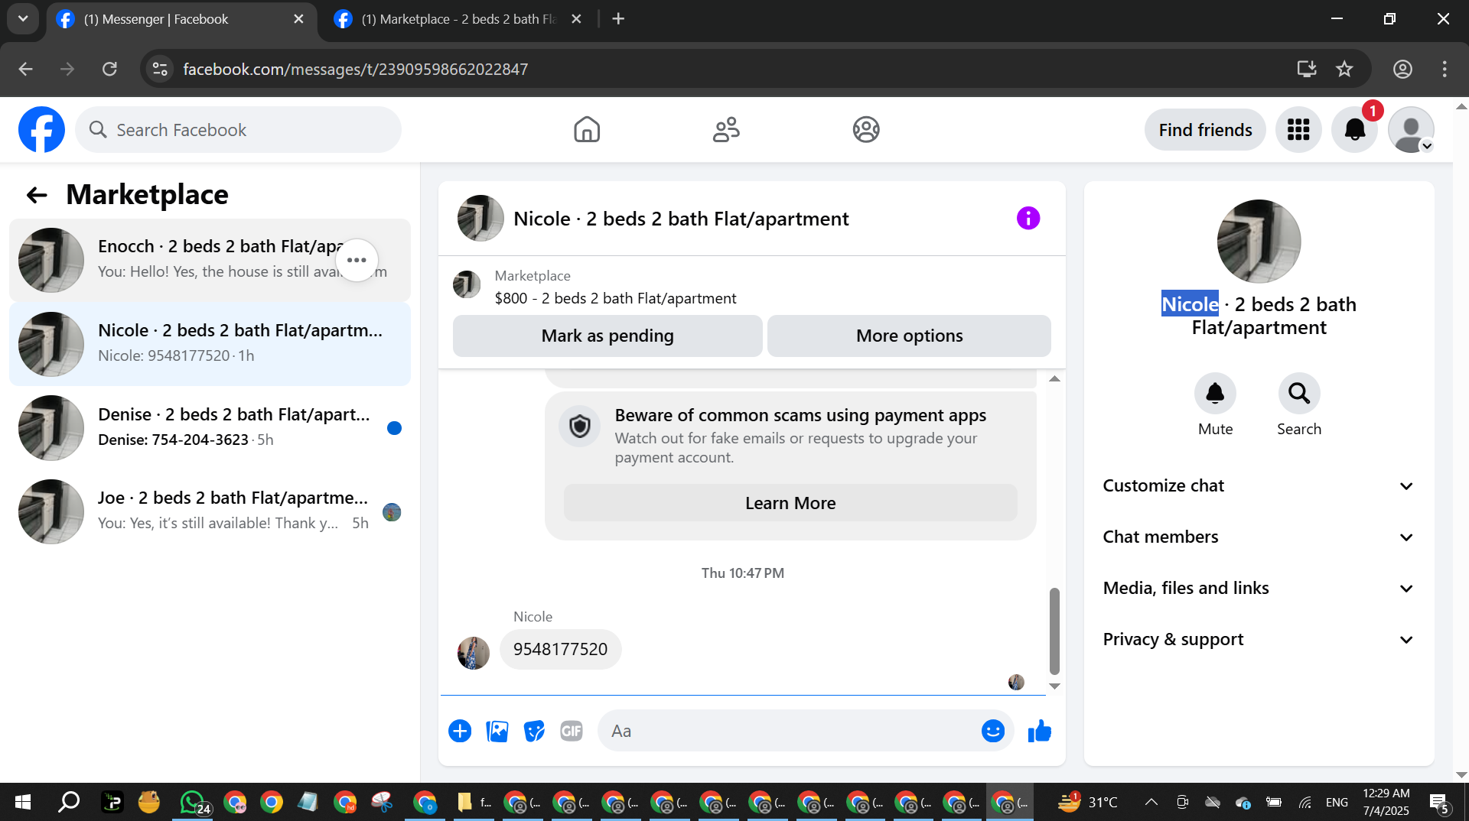Go back from Marketplace chats list
Image resolution: width=1469 pixels, height=821 pixels.
tap(37, 195)
